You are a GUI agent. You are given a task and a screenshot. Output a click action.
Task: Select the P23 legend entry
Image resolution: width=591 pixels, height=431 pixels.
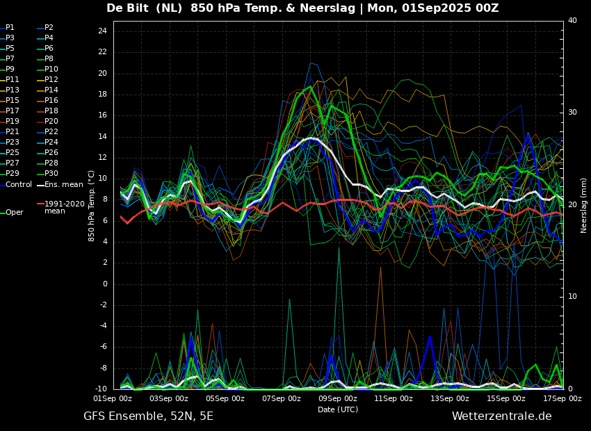pyautogui.click(x=12, y=142)
